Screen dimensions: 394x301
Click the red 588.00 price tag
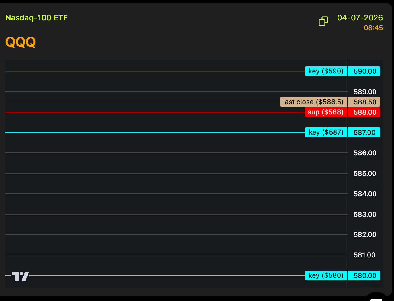(x=365, y=112)
